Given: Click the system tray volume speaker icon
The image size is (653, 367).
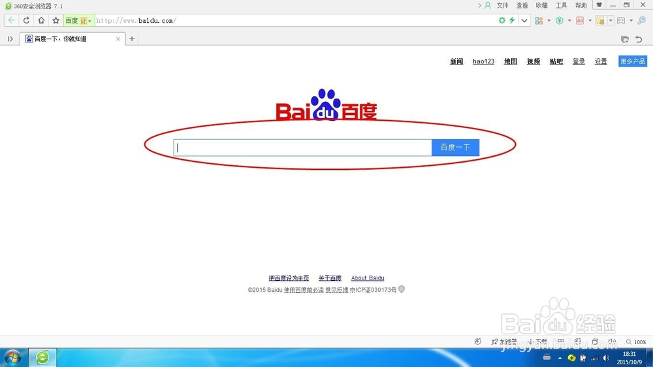Looking at the screenshot, I should (606, 358).
